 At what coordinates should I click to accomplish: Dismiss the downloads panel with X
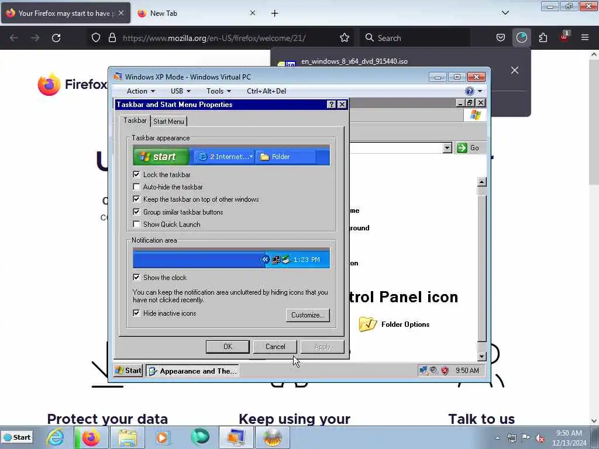(x=515, y=70)
